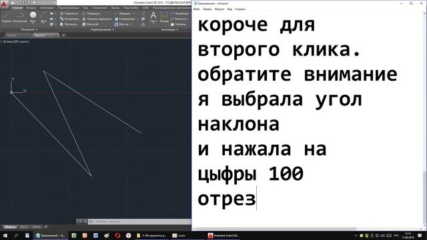The height and width of the screenshot is (240, 427).
Task: Open the dropdown arrow under Текст
Action: pos(153,24)
